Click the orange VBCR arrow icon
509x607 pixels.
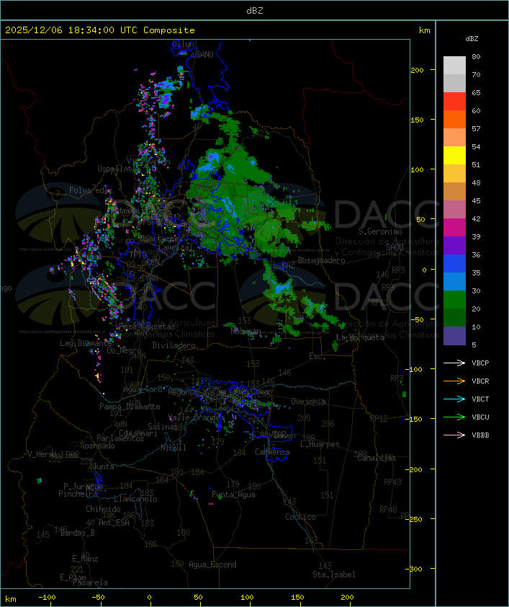454,381
